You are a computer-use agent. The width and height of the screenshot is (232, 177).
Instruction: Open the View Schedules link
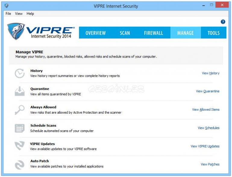[x=208, y=128]
